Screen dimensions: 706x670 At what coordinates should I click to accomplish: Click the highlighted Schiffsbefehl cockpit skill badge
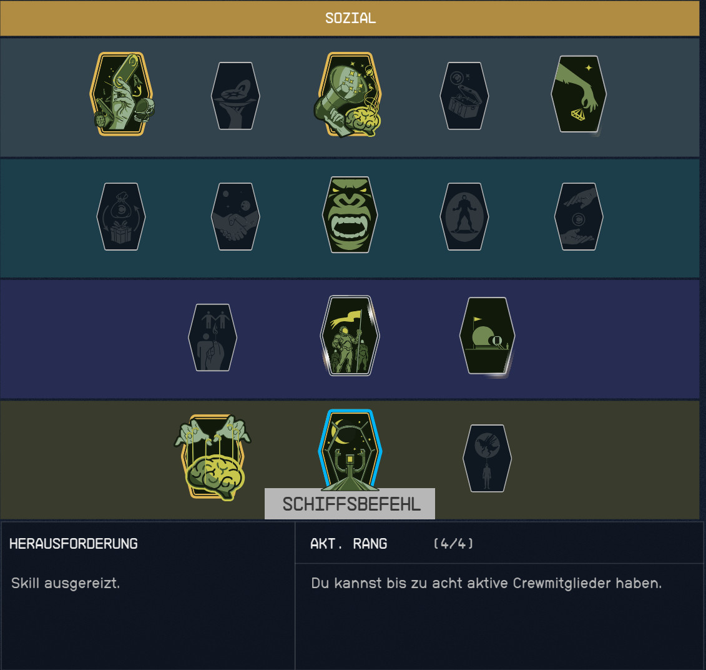pos(350,450)
